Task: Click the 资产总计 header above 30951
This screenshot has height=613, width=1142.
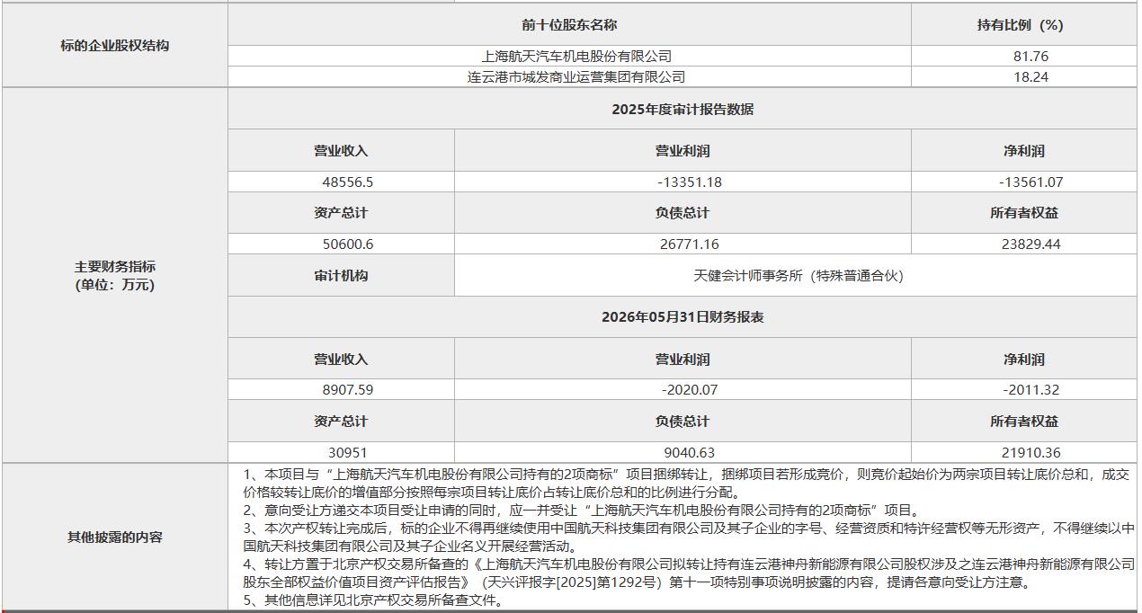Action: click(341, 422)
